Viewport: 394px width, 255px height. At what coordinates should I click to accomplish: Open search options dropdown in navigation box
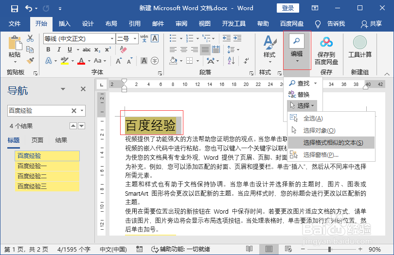82,111
